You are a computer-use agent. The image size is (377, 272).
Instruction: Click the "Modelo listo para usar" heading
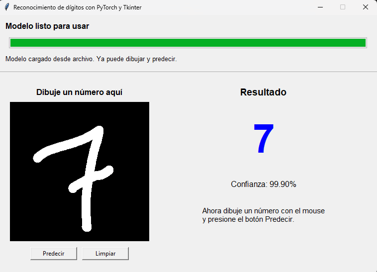[47, 26]
